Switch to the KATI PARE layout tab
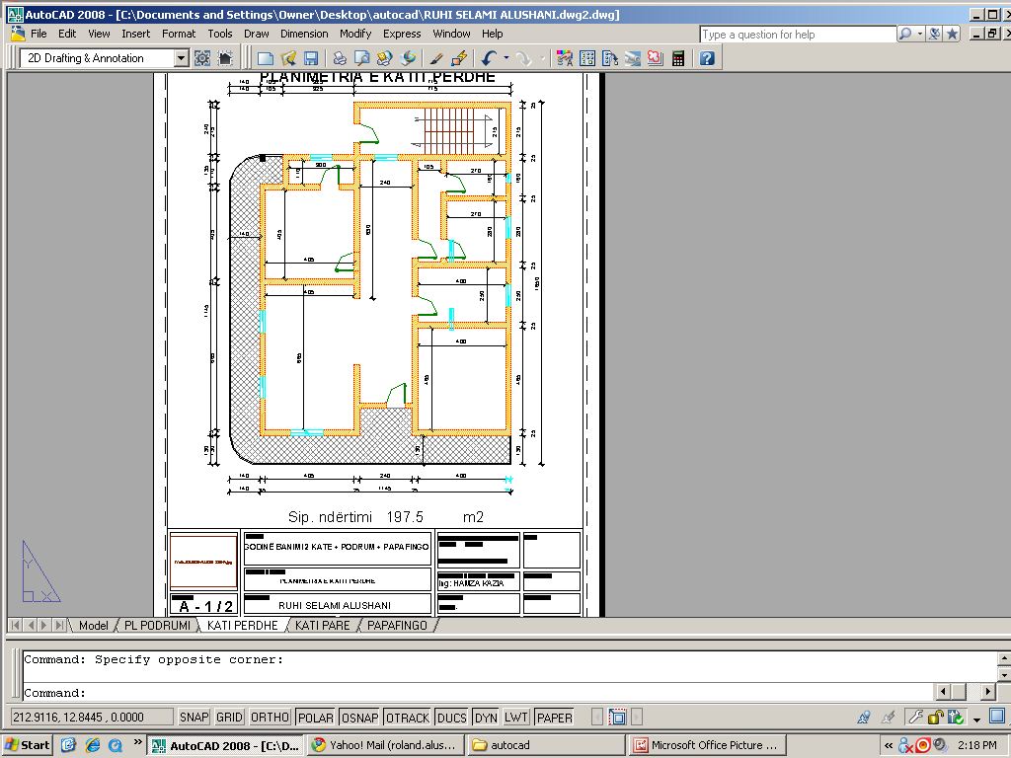Viewport: 1011px width, 758px height. [323, 626]
